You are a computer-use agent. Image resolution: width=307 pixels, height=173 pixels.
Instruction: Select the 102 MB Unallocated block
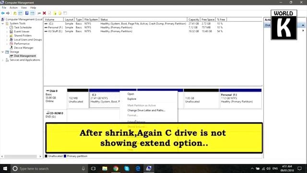point(78,99)
